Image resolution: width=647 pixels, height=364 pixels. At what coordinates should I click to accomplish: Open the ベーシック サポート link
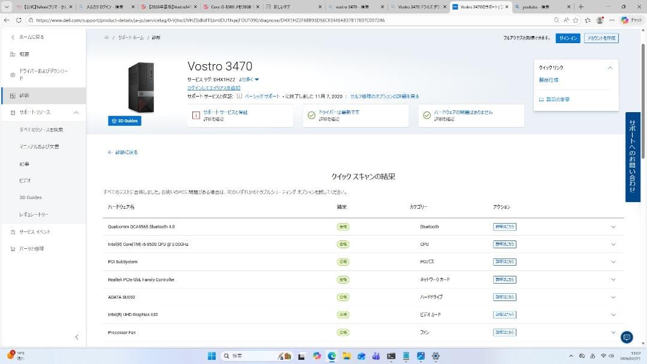coord(262,97)
